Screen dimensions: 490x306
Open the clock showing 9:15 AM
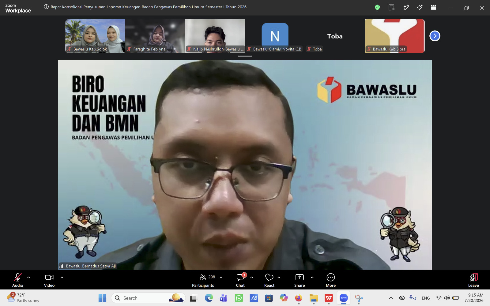tap(474, 298)
